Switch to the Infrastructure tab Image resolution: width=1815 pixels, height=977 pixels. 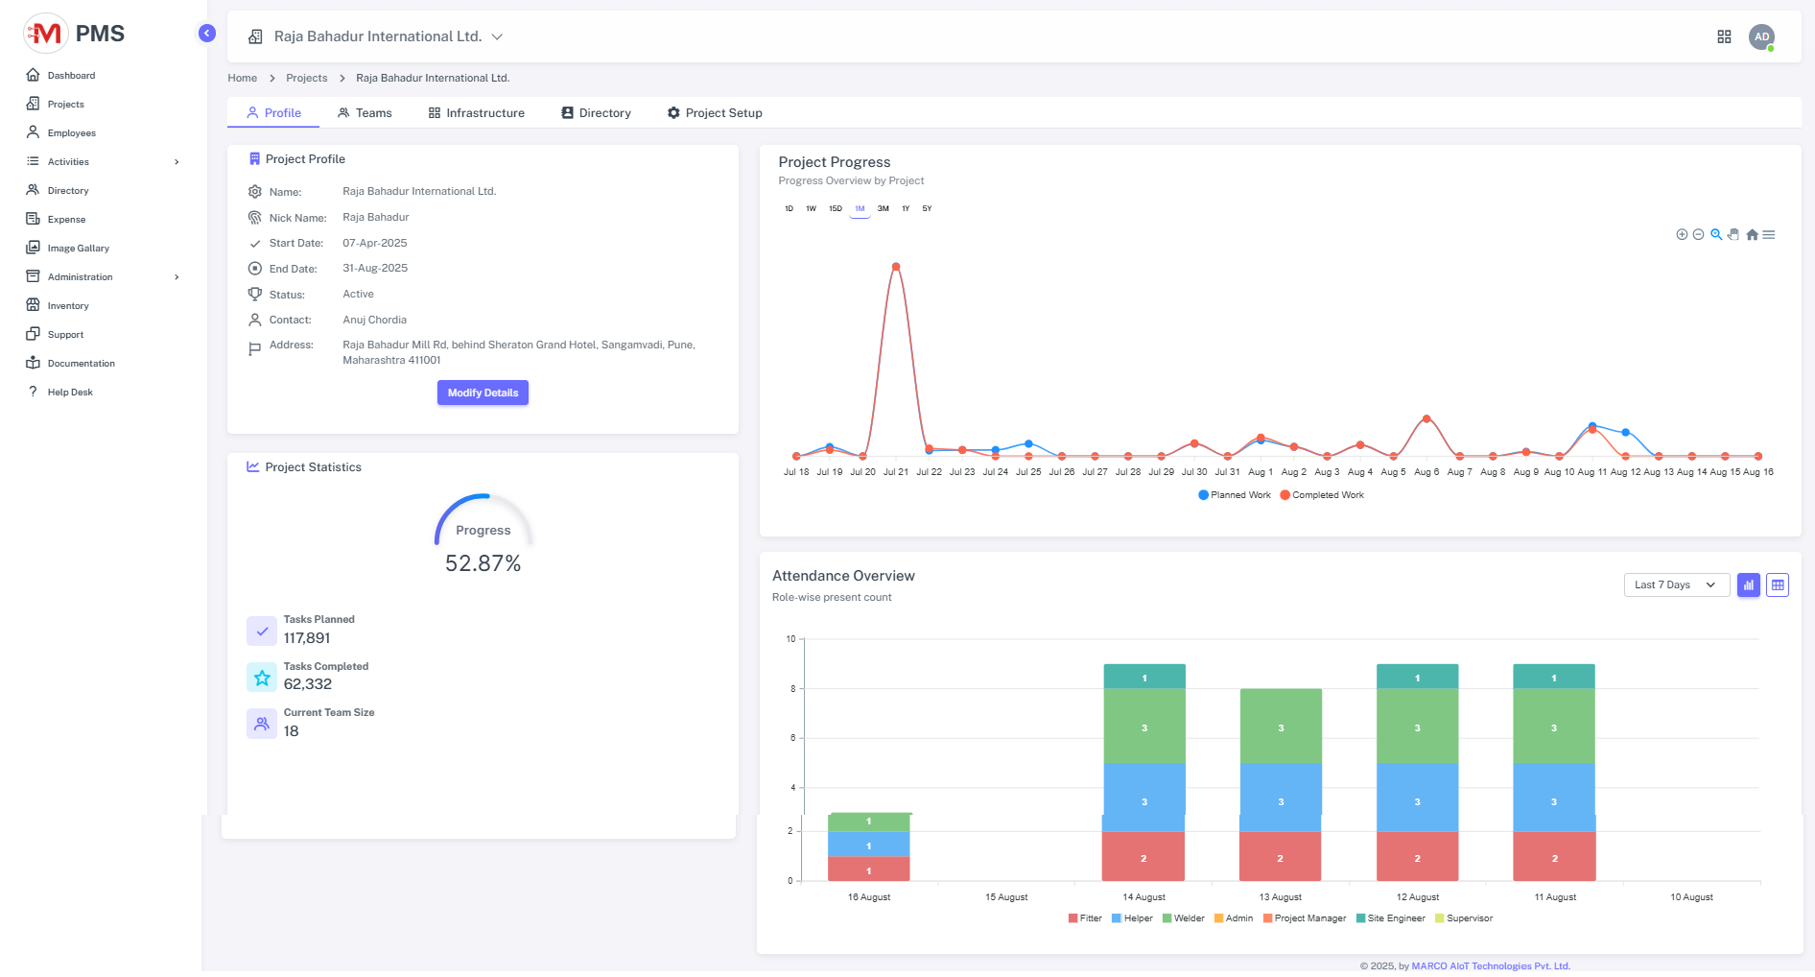pos(476,113)
